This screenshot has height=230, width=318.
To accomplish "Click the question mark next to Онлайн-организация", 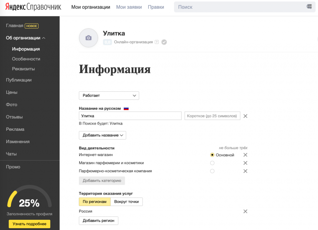I will (x=157, y=42).
